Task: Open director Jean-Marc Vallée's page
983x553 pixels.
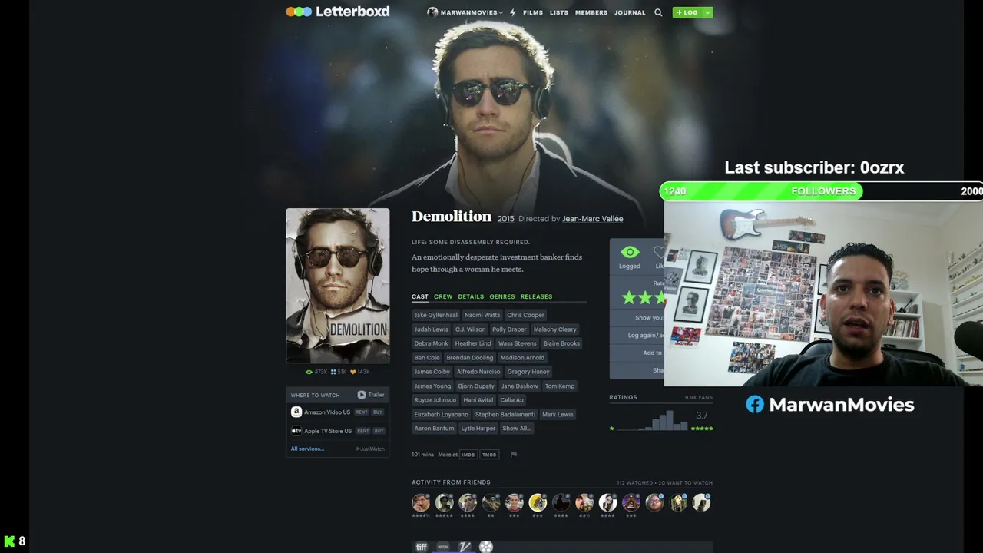Action: (593, 219)
